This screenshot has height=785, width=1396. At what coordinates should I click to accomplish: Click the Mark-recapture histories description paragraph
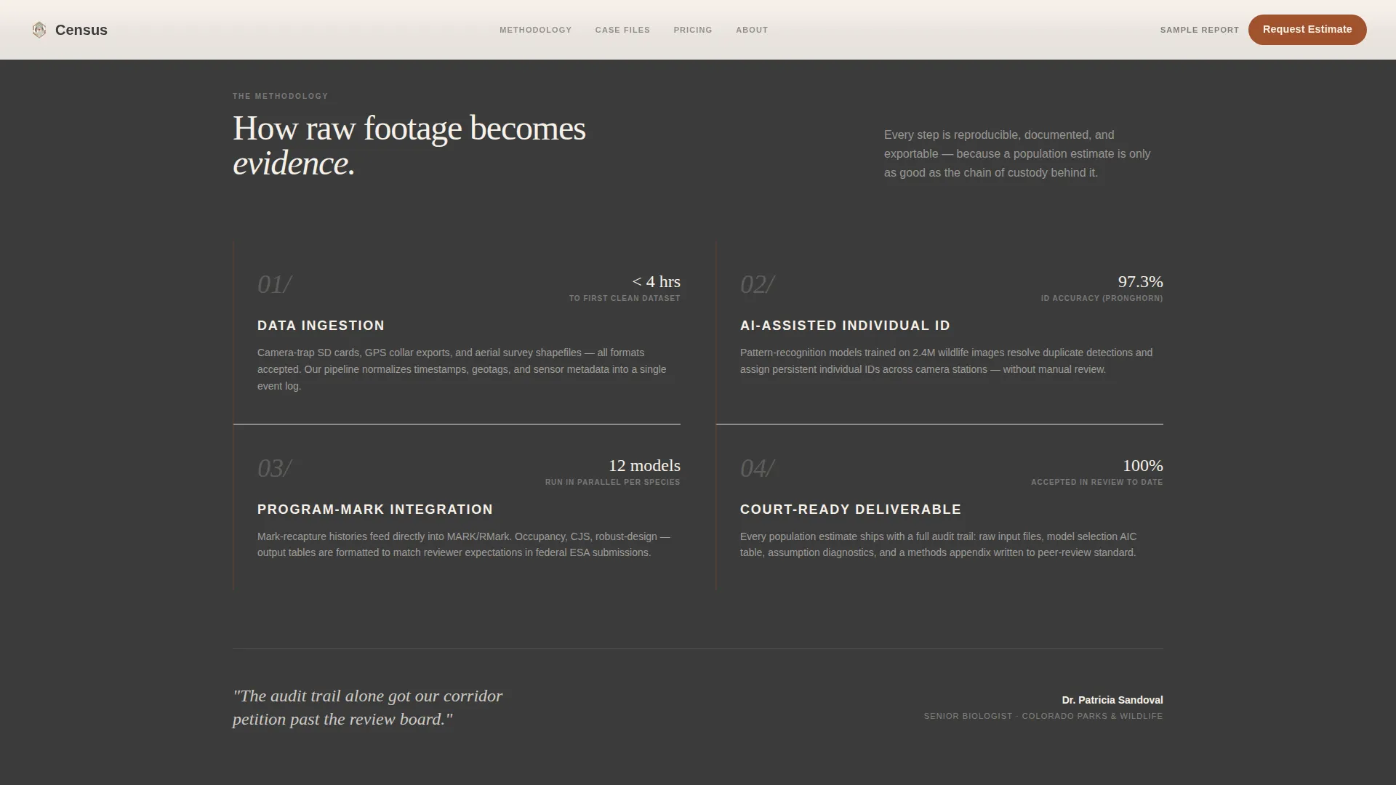[464, 544]
